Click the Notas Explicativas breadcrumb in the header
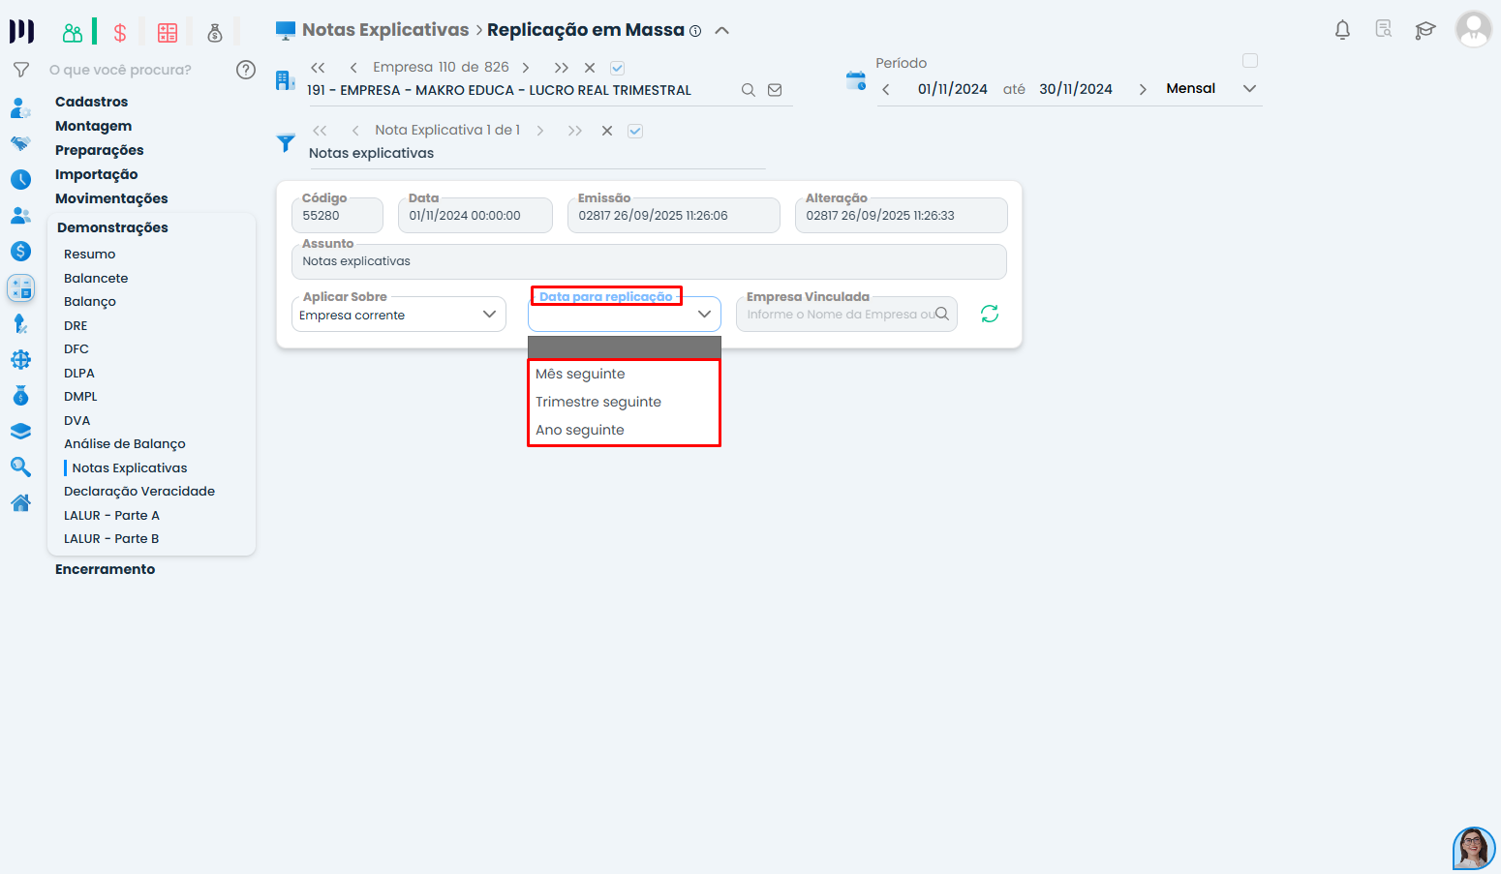 [385, 30]
